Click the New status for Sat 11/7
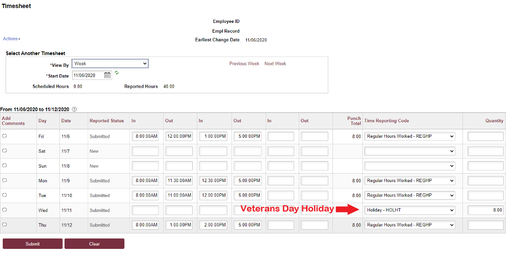The image size is (506, 254). [94, 151]
